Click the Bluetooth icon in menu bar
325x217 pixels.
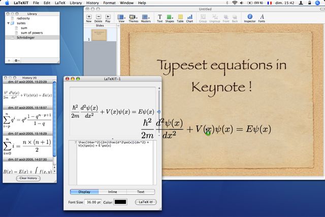pyautogui.click(x=227, y=3)
